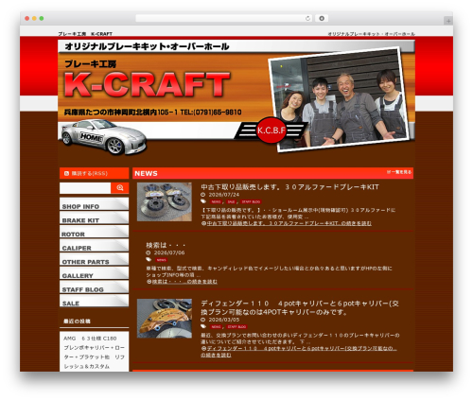Open the ROTOR menu item

click(x=94, y=232)
